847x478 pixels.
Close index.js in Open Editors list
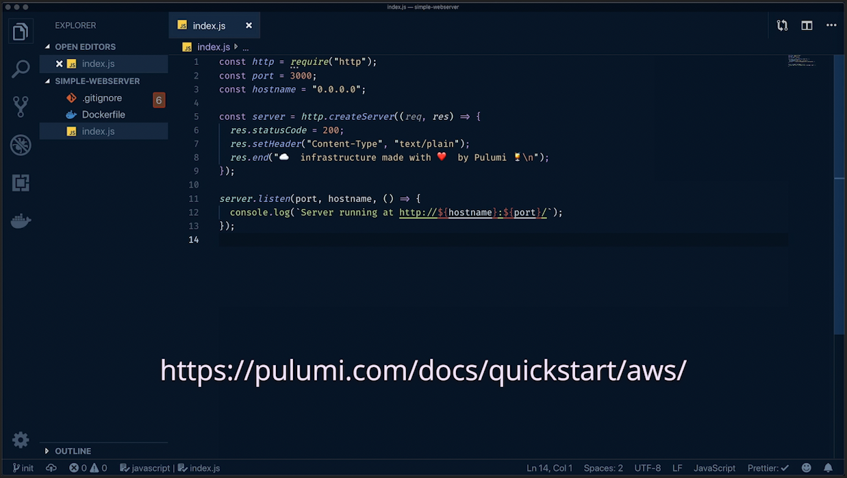59,64
